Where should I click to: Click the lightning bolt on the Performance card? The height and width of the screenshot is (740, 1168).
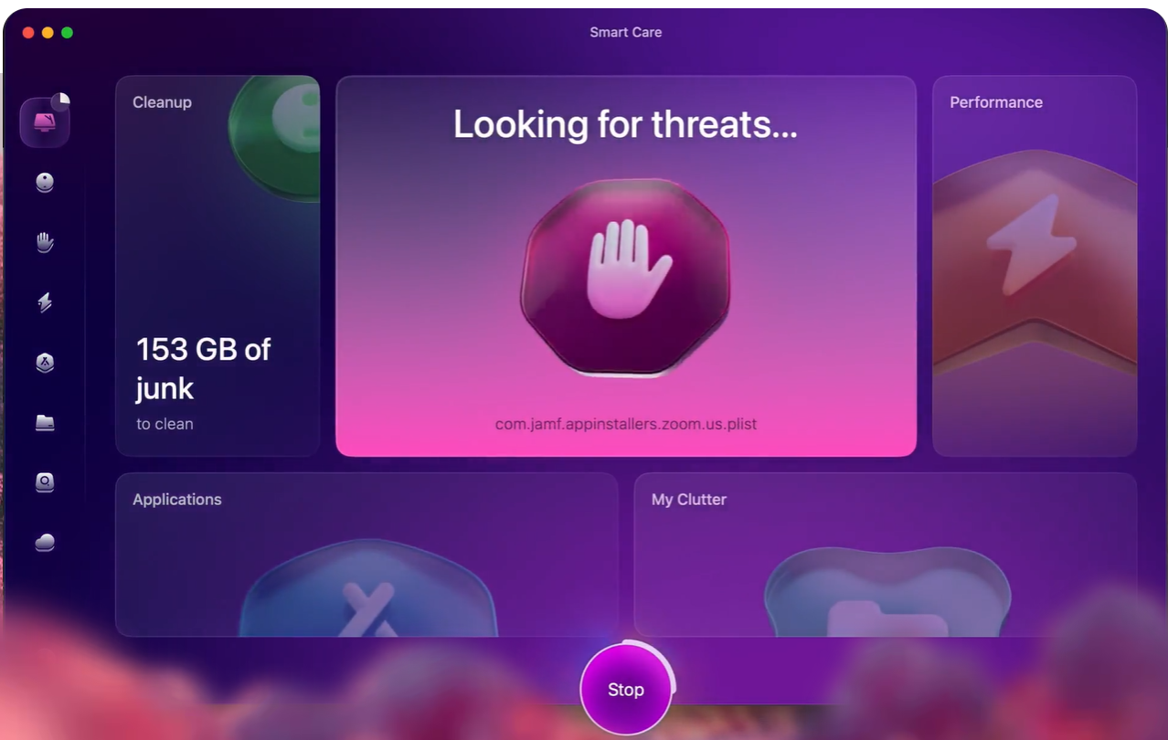click(x=1030, y=245)
